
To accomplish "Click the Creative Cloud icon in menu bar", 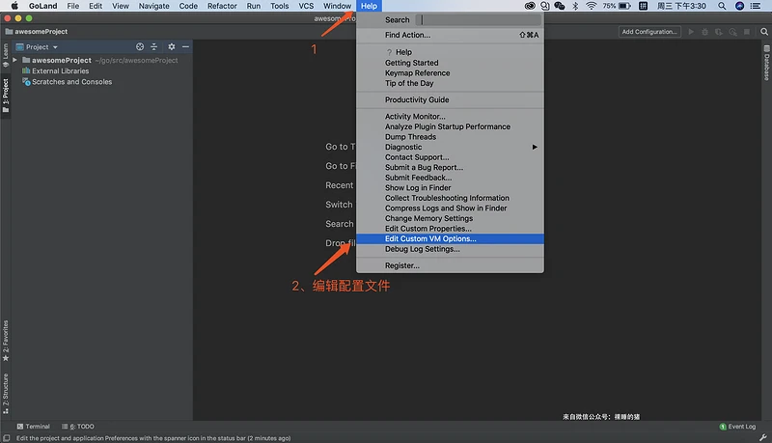I will (x=530, y=6).
